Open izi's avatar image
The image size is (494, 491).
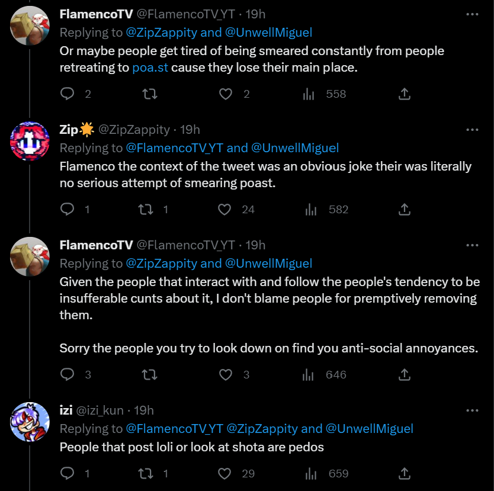pyautogui.click(x=30, y=422)
